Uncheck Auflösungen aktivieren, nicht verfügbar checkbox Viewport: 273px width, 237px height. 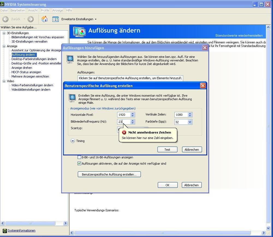(79, 164)
